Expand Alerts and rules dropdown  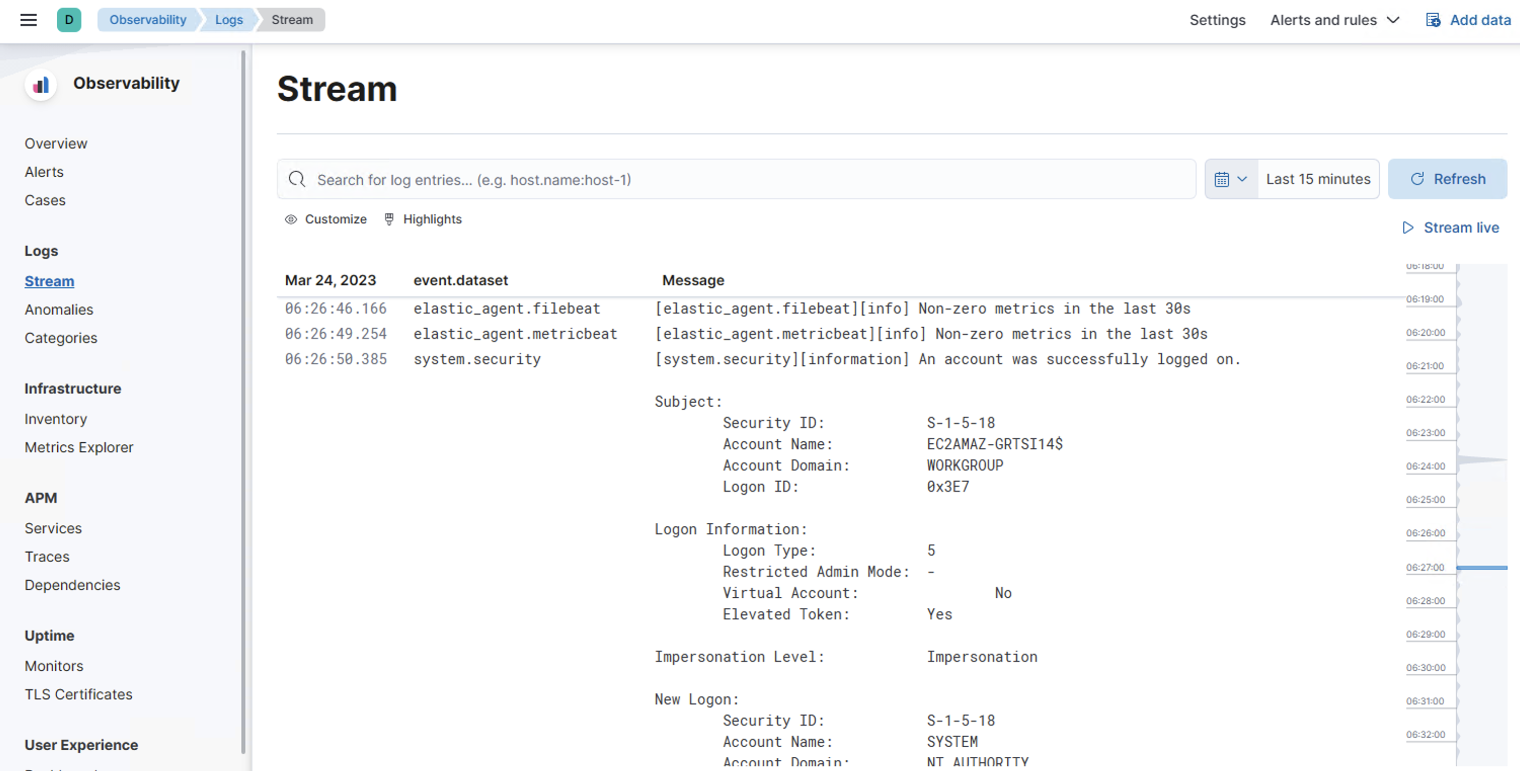click(x=1335, y=20)
